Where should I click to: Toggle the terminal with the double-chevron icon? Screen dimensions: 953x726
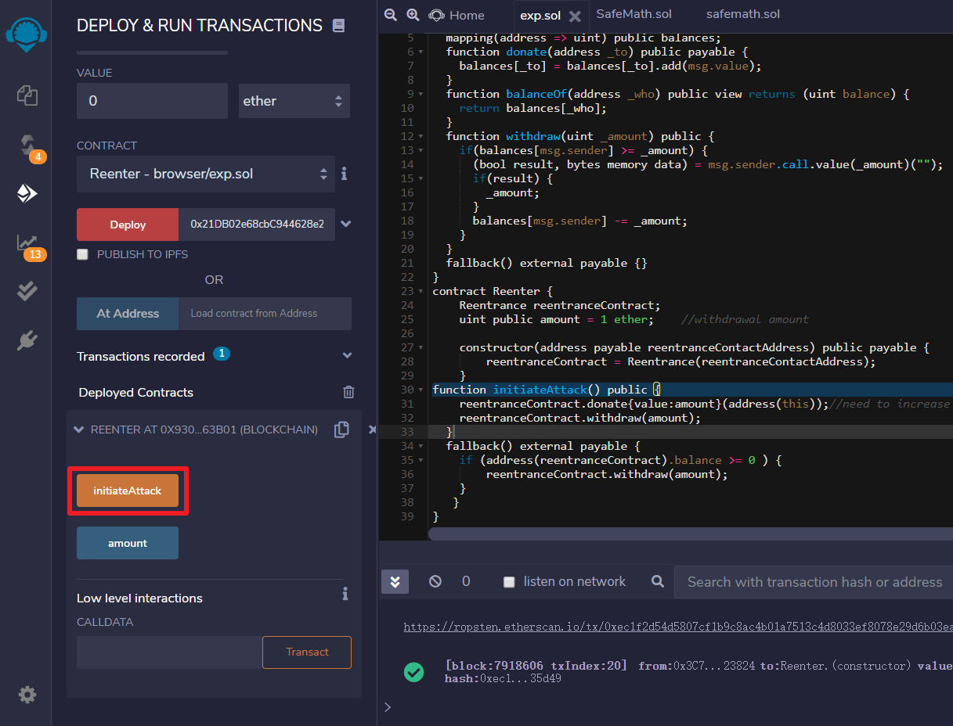tap(395, 581)
